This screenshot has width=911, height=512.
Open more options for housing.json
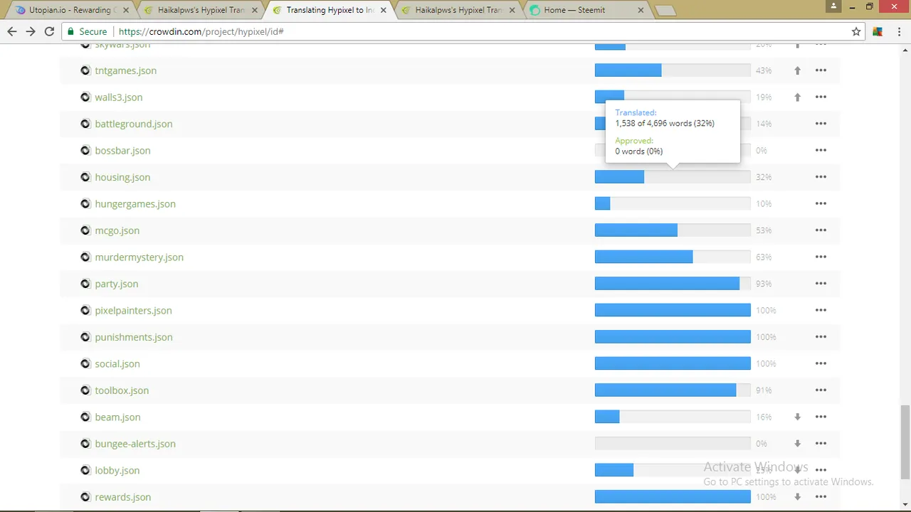(821, 177)
